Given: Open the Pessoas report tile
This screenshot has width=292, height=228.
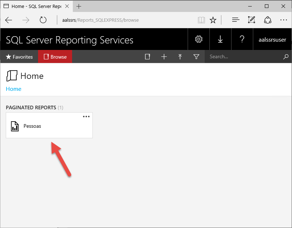Looking at the screenshot, I should 49,125.
